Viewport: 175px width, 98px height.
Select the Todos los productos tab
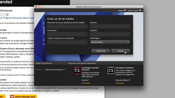pos(44,63)
